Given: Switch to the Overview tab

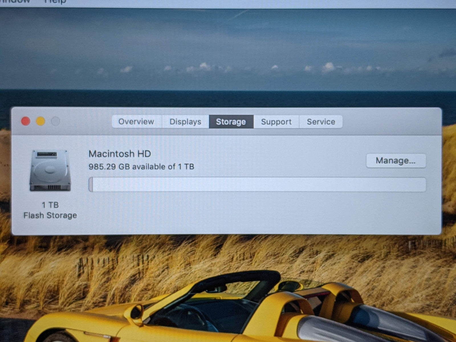Looking at the screenshot, I should [x=136, y=122].
